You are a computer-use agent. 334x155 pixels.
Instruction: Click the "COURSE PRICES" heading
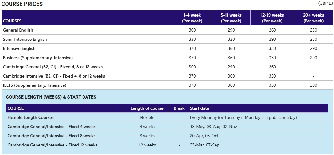22,4
